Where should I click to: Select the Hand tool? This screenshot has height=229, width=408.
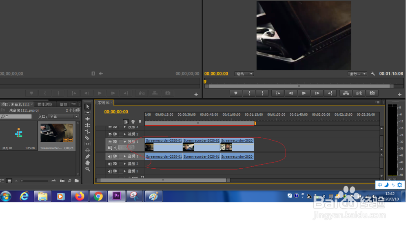pyautogui.click(x=88, y=163)
